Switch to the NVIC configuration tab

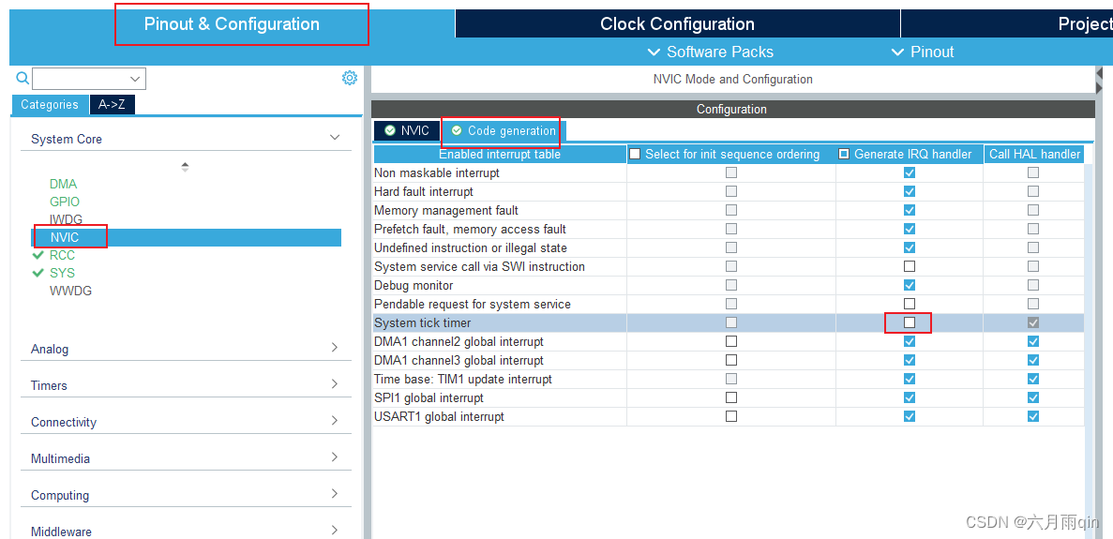point(407,130)
